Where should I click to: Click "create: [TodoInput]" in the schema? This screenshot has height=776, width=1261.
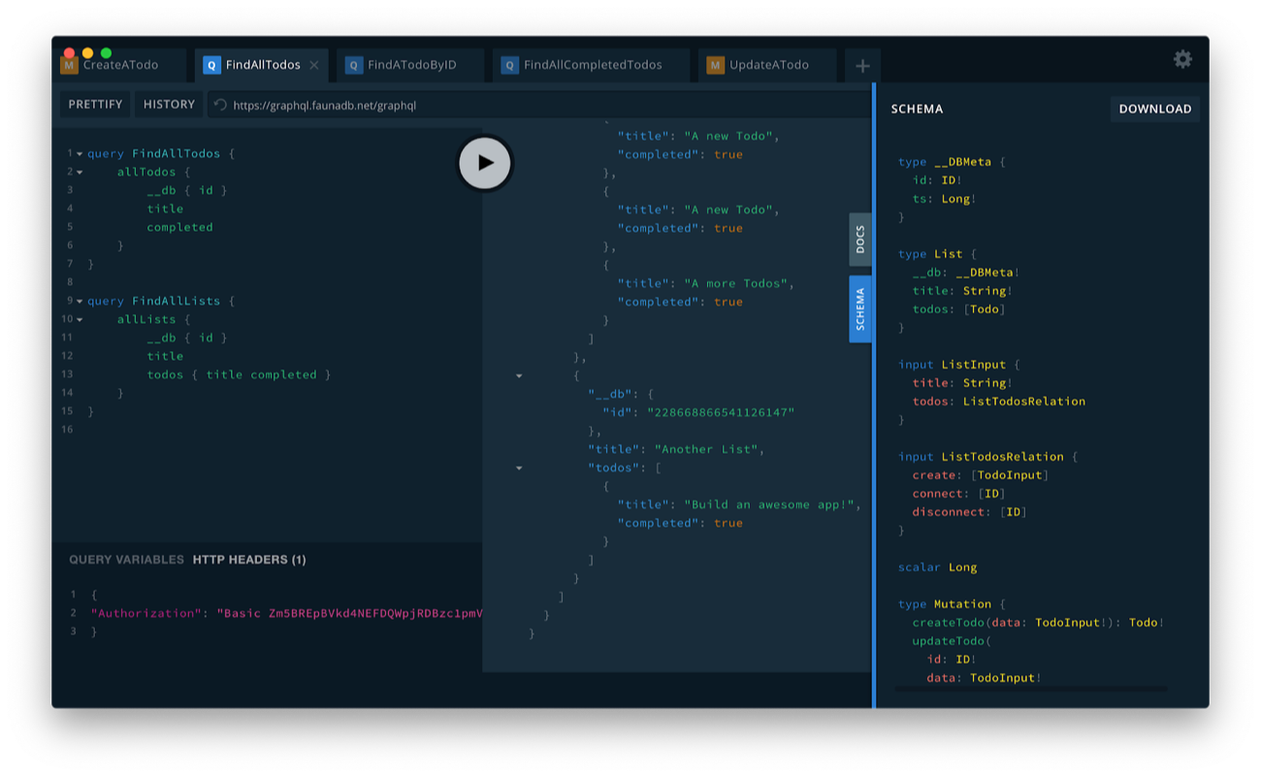[x=981, y=475]
